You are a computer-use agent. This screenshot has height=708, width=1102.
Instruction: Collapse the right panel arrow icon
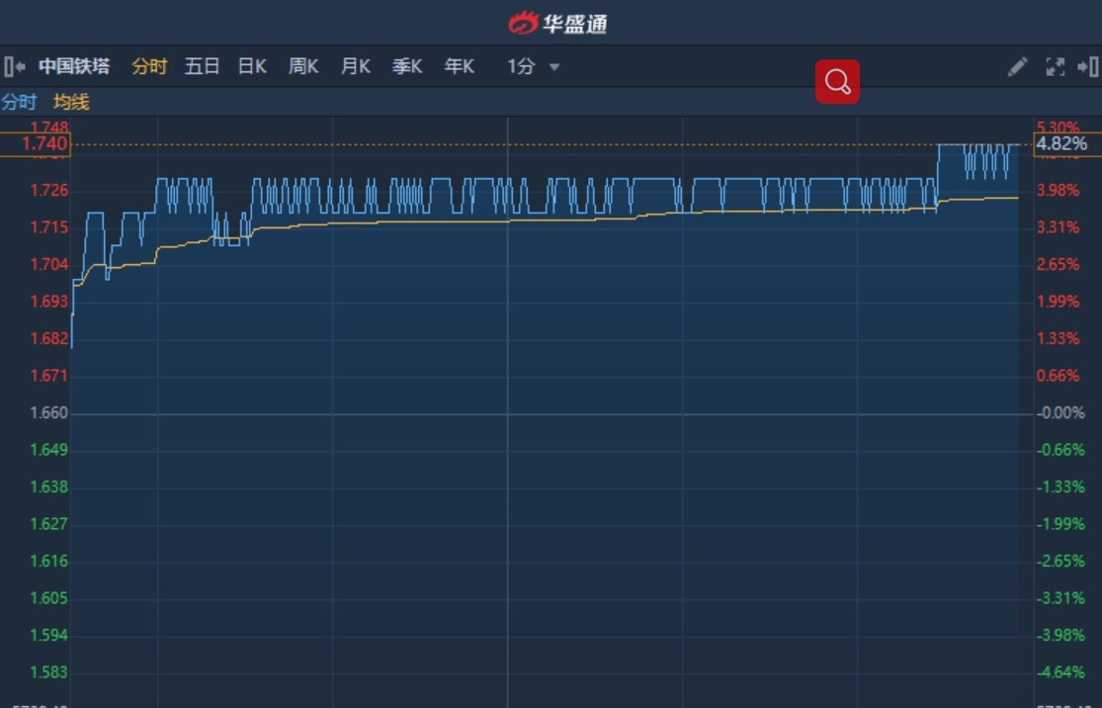coord(1088,67)
